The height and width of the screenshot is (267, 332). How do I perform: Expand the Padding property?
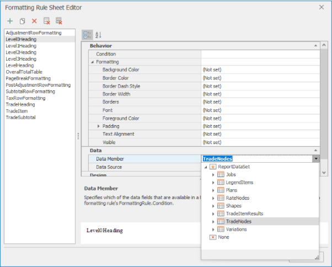99,126
